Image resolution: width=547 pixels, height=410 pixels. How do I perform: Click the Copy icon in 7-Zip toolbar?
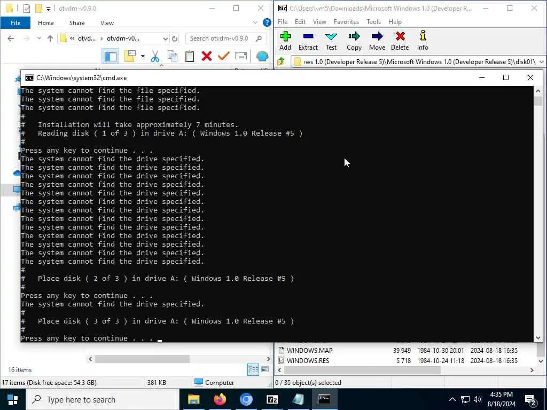354,41
